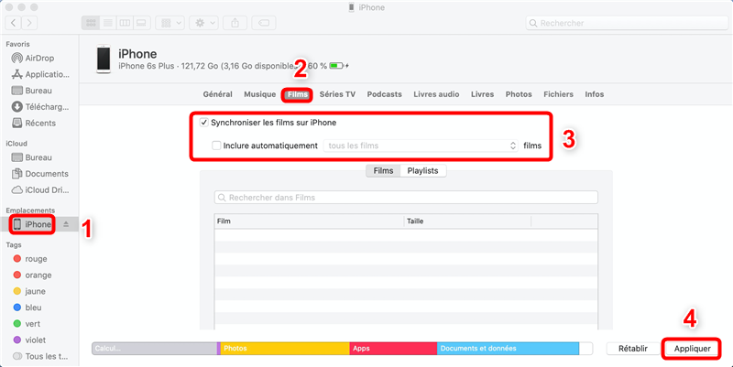Focus the Rechercher search field
This screenshot has height=367, width=733.
[x=627, y=23]
